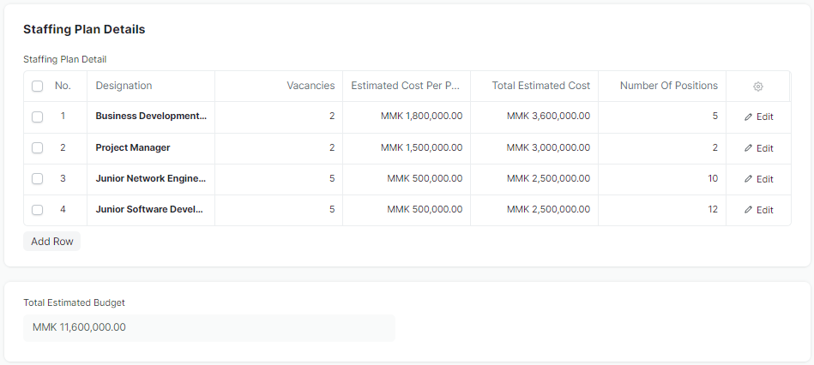Add a new row to staffing plan
Viewport: 814px width, 365px height.
coord(52,242)
